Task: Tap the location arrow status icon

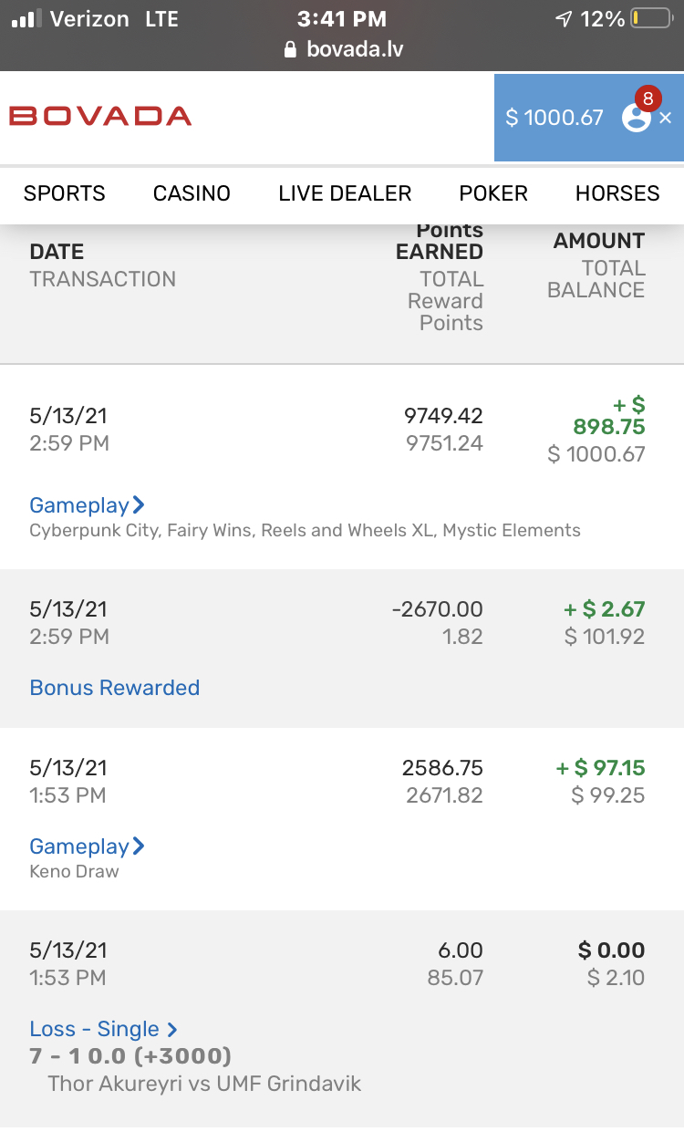Action: point(564,18)
